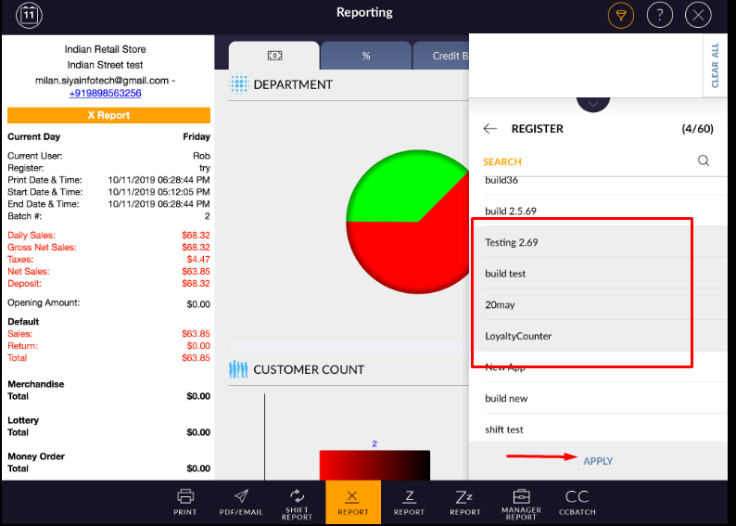Click the search magnifier in Register panel
The height and width of the screenshot is (526, 736).
(x=704, y=160)
